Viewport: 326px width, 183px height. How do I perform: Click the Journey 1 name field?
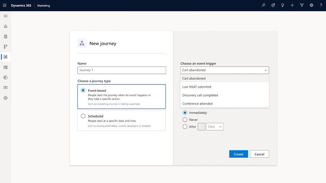click(x=121, y=70)
